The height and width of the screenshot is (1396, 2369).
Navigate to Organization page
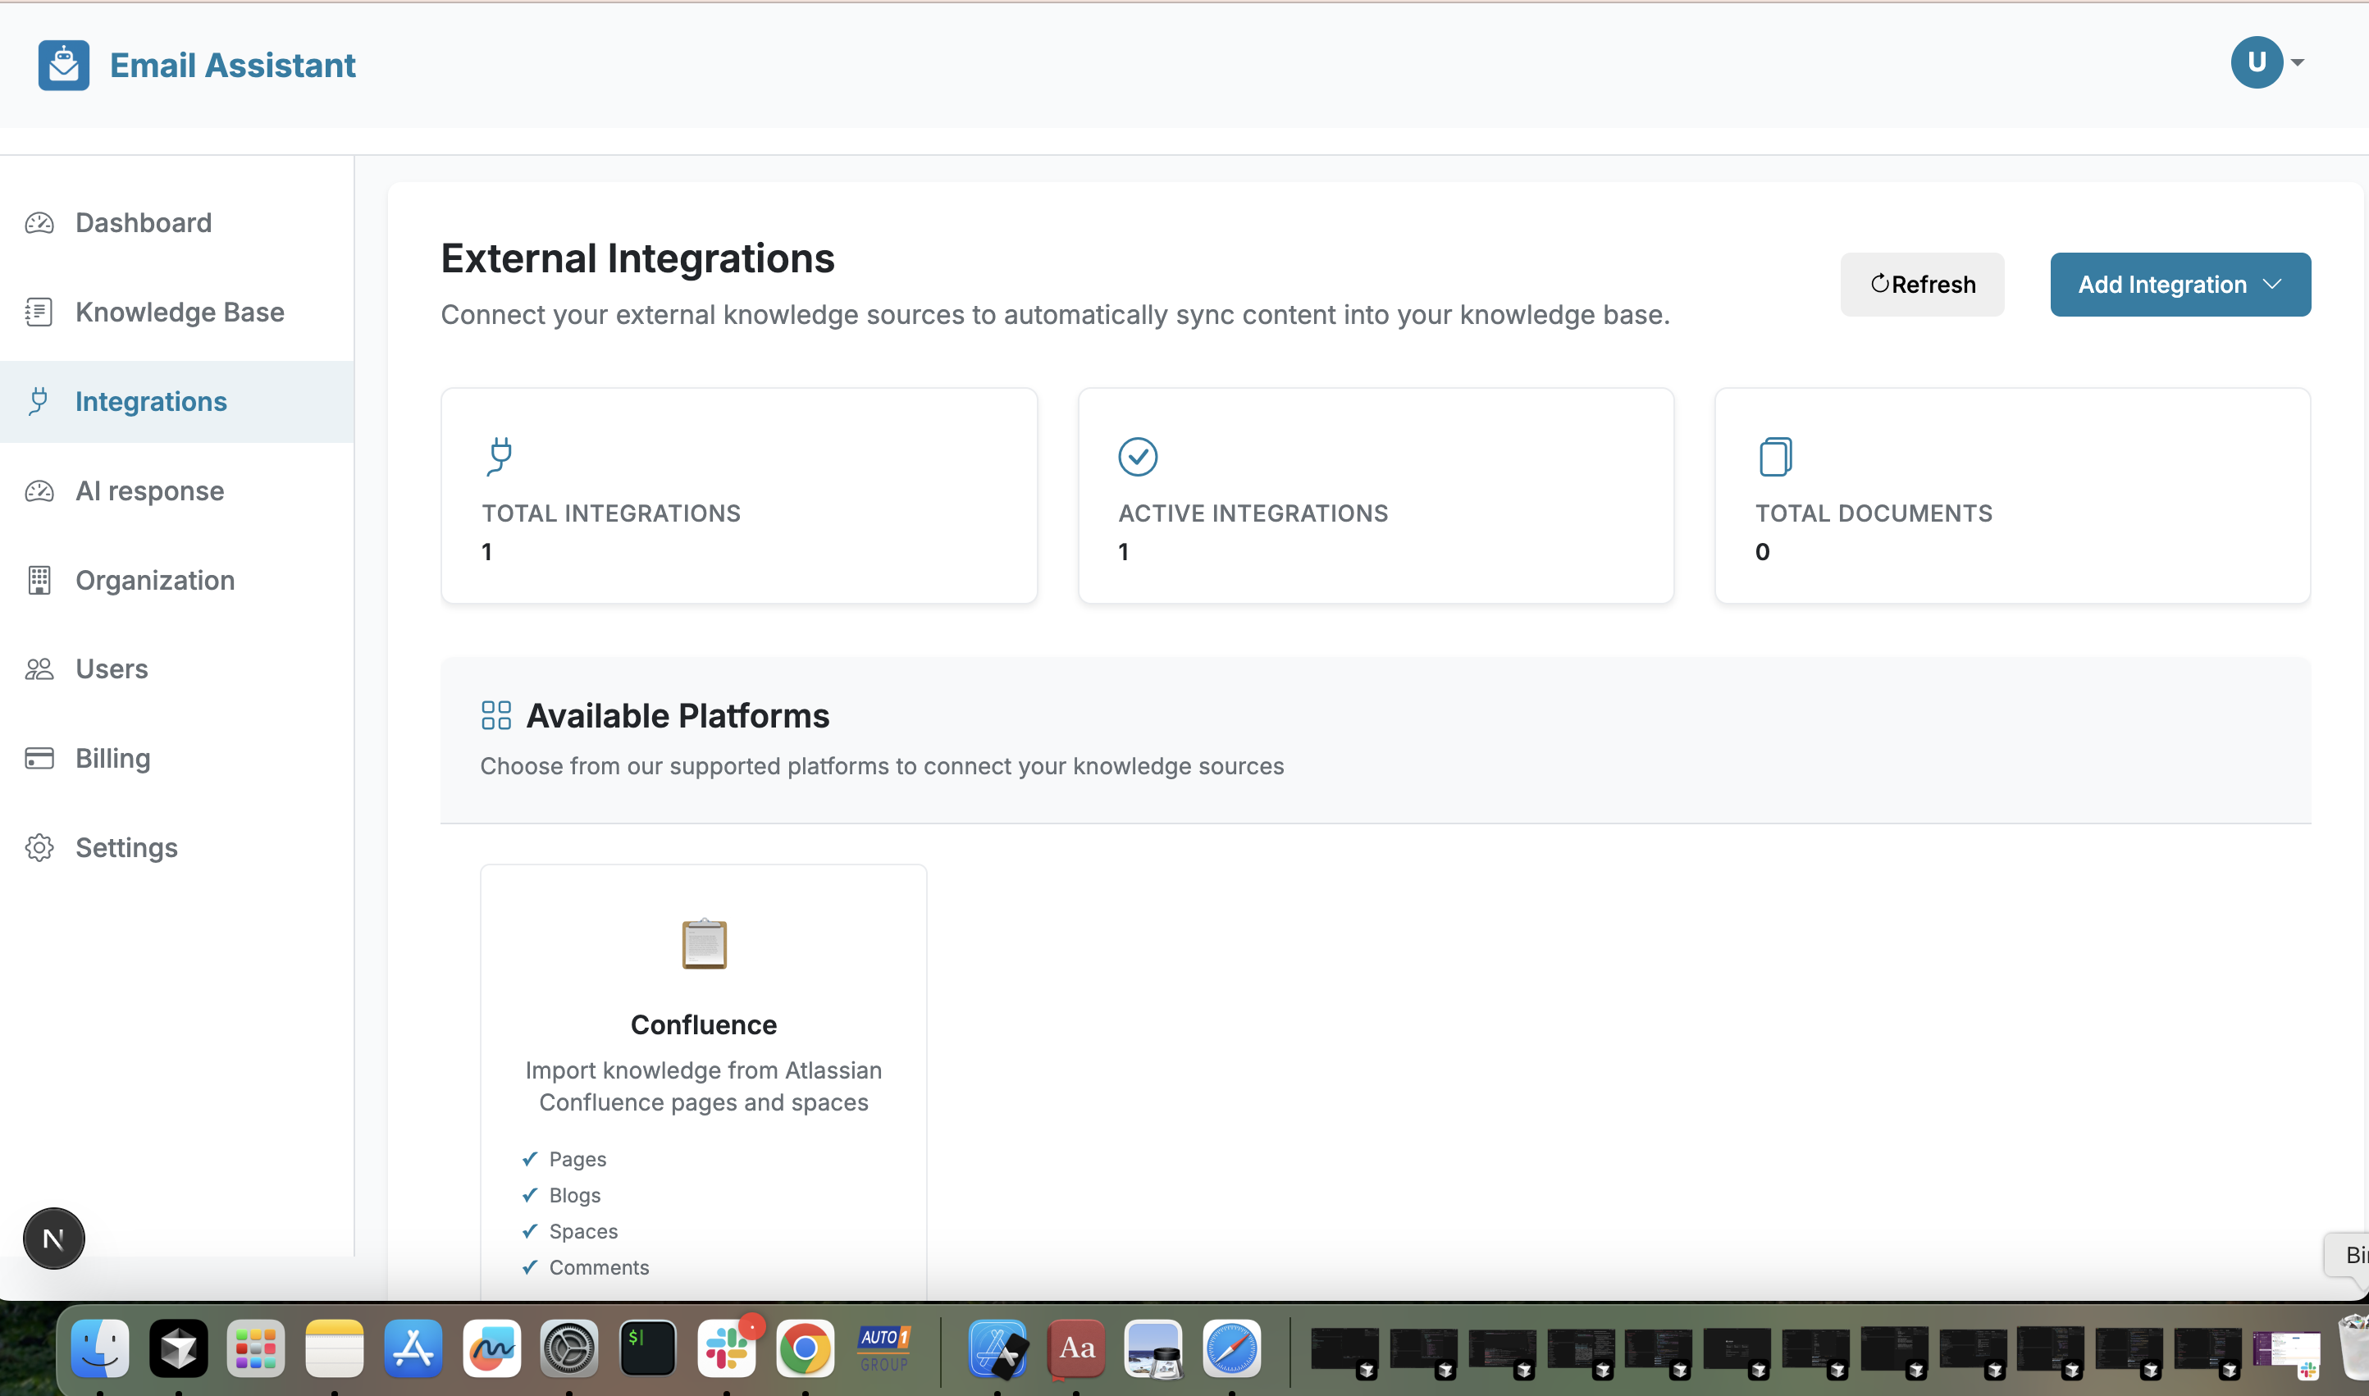(177, 581)
